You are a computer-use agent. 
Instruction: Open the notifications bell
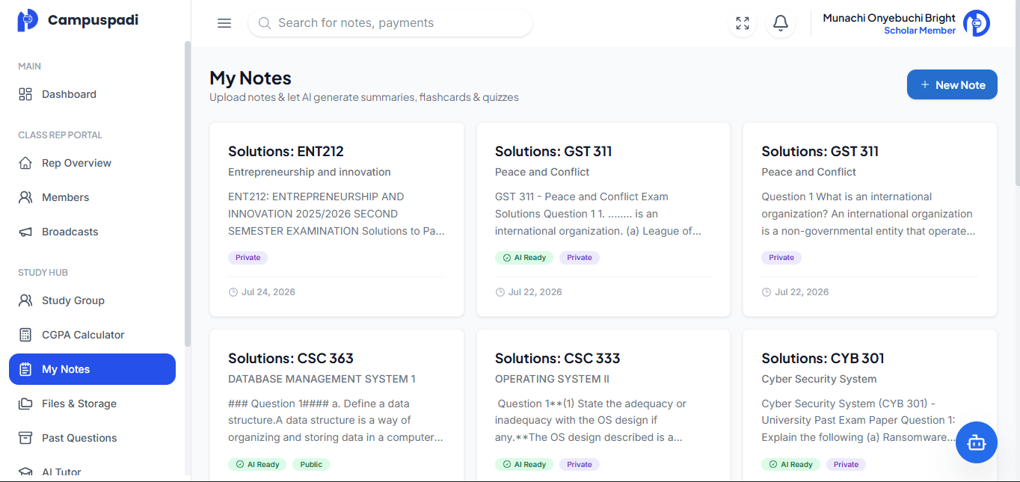[x=781, y=23]
